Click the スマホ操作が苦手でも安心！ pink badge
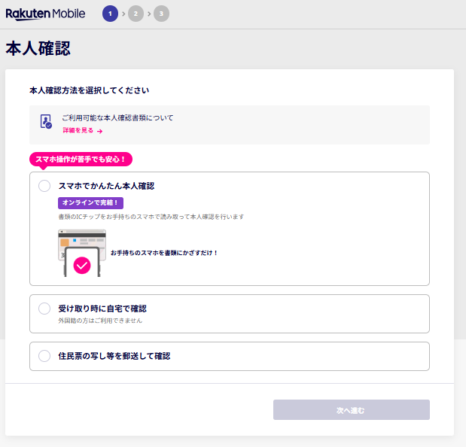This screenshot has width=466, height=447. [x=81, y=159]
